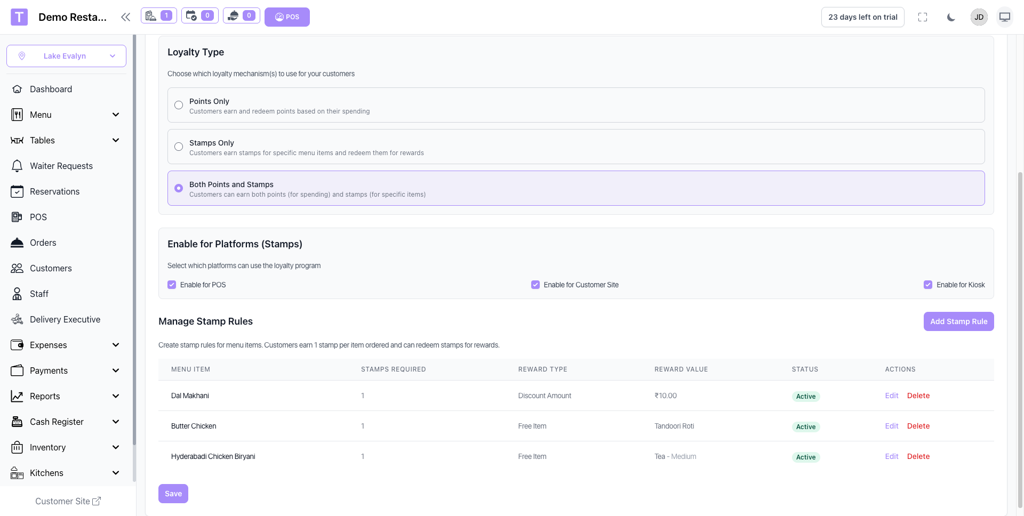Select the Stamps Only loyalty option
Image resolution: width=1024 pixels, height=516 pixels.
pos(179,147)
